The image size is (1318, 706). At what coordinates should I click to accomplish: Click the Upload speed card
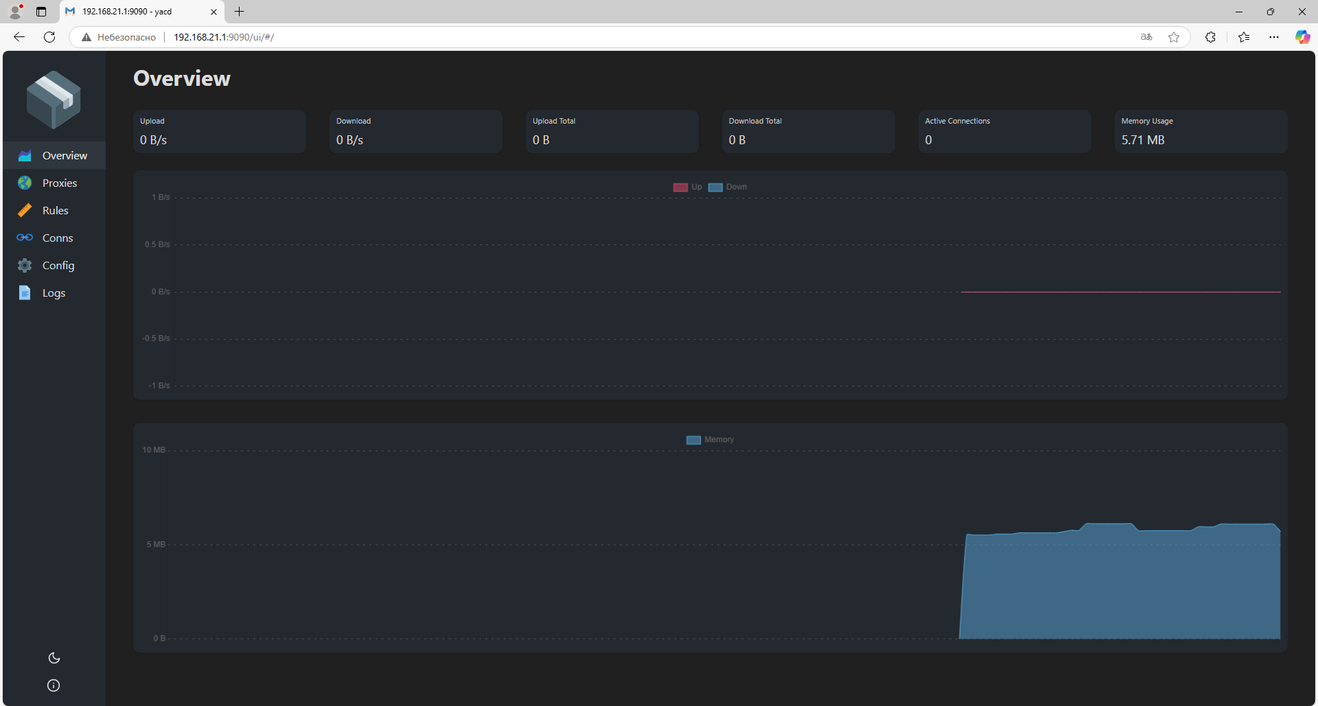220,131
